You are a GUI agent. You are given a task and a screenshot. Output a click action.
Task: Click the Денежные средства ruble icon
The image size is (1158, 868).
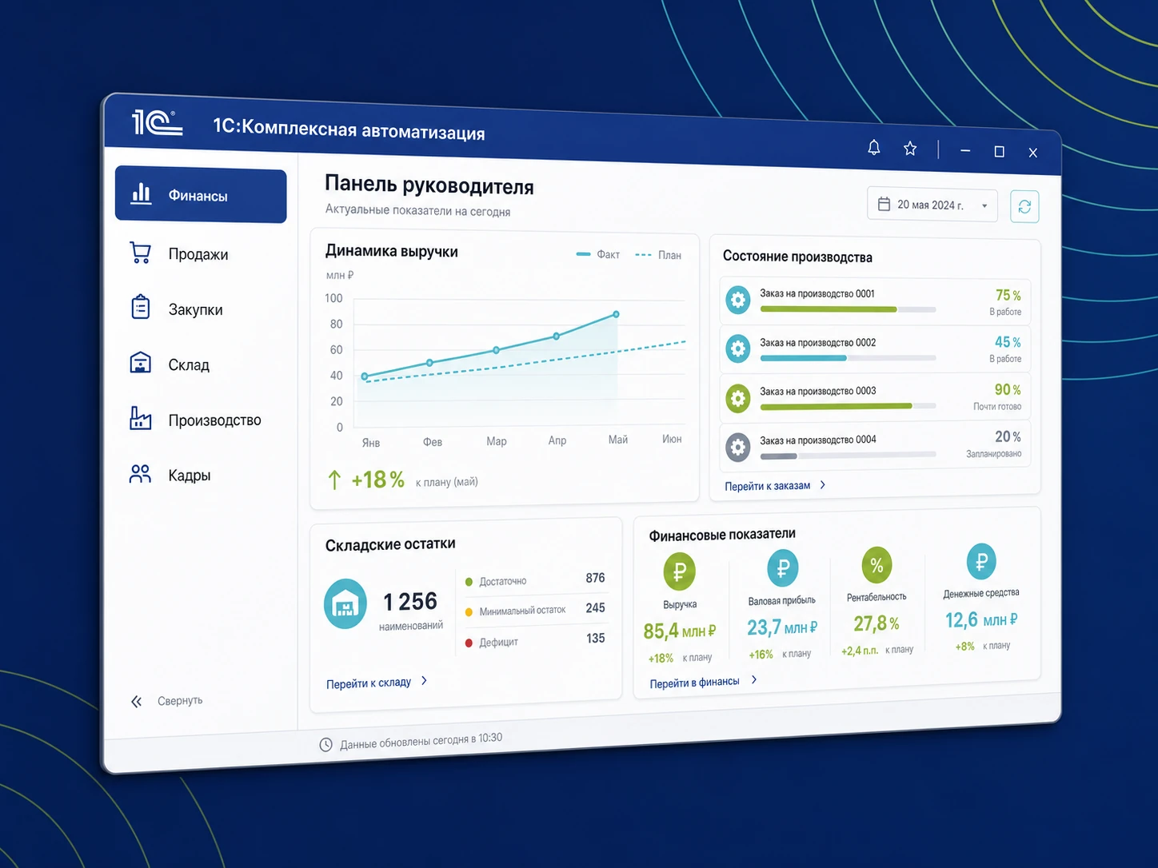pos(981,562)
